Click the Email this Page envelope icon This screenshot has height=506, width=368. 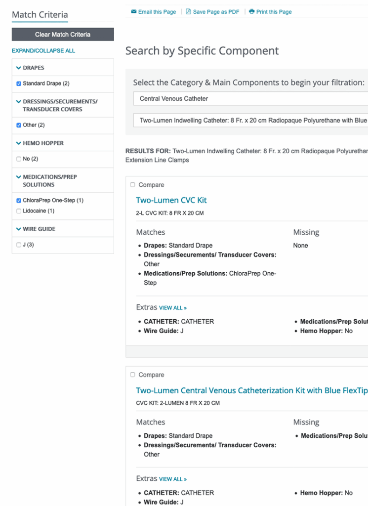coord(134,12)
